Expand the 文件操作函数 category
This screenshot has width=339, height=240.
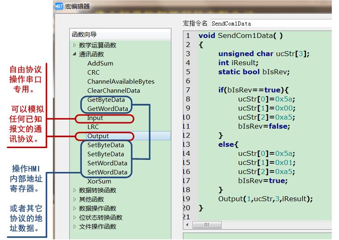point(75,226)
